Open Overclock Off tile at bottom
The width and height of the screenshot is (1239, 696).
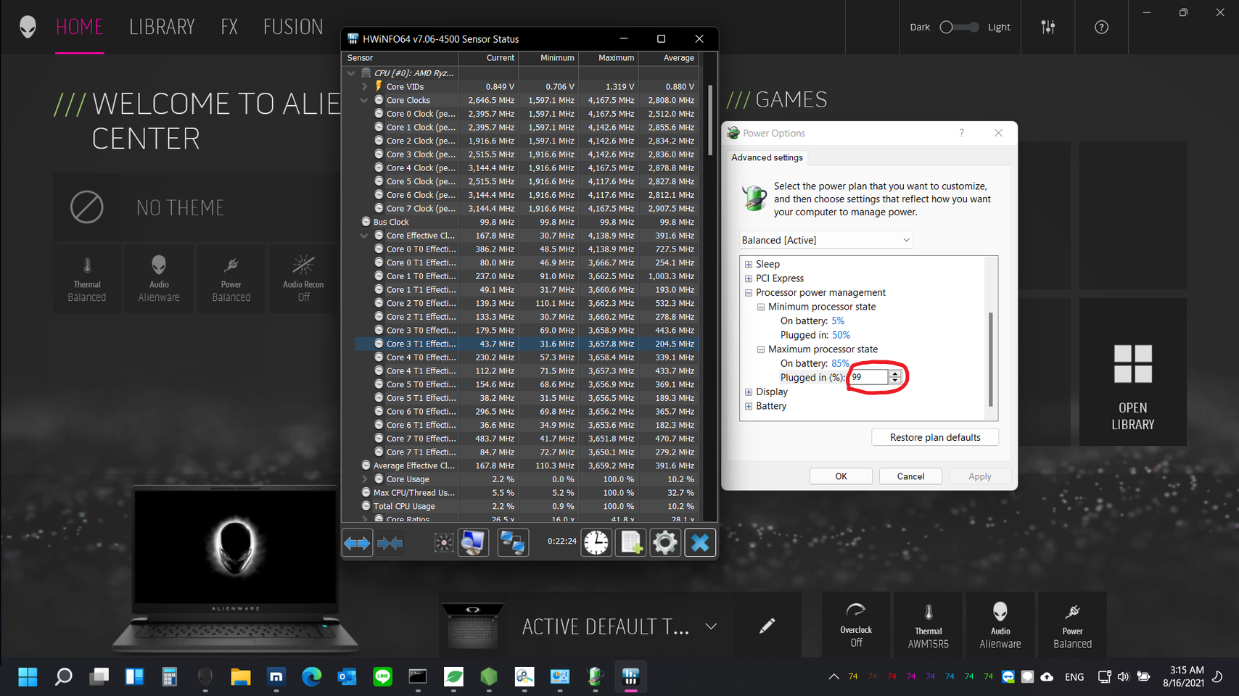(x=856, y=625)
